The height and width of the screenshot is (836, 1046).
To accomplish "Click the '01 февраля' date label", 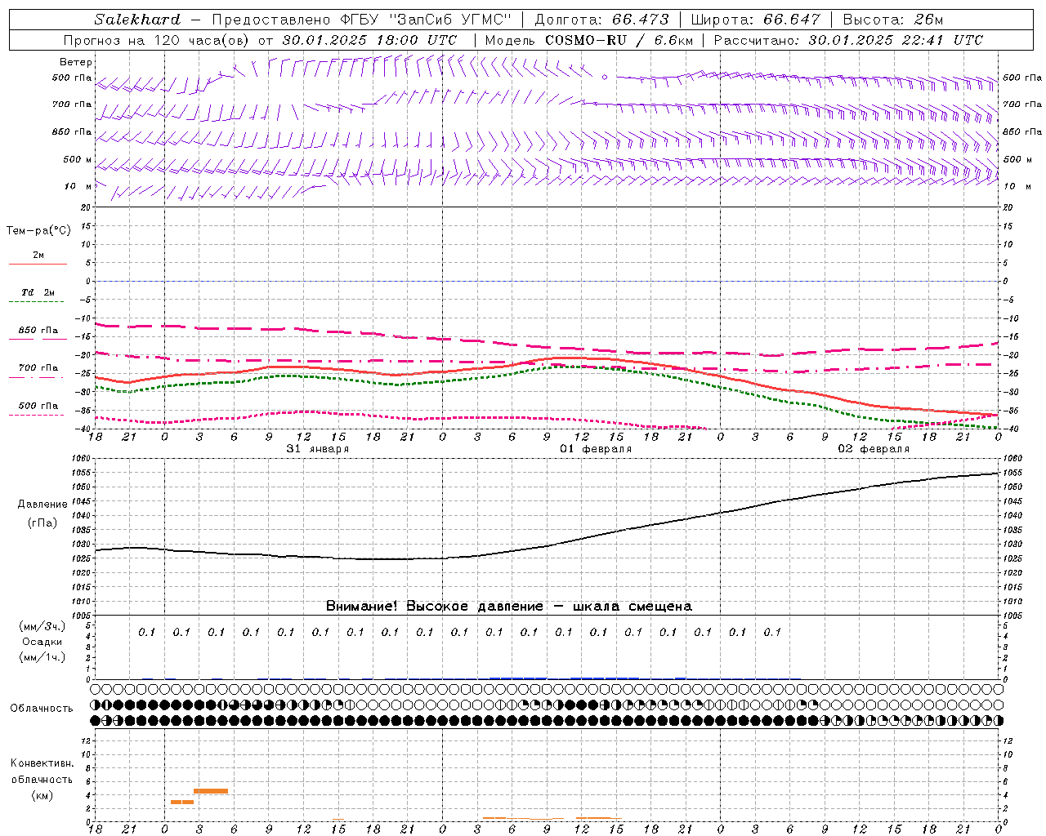I will 596,449.
